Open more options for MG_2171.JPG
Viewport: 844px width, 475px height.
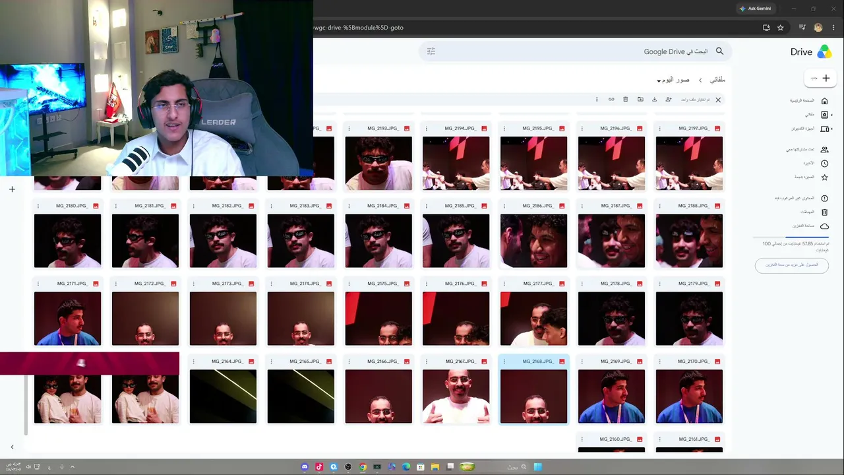(x=38, y=284)
